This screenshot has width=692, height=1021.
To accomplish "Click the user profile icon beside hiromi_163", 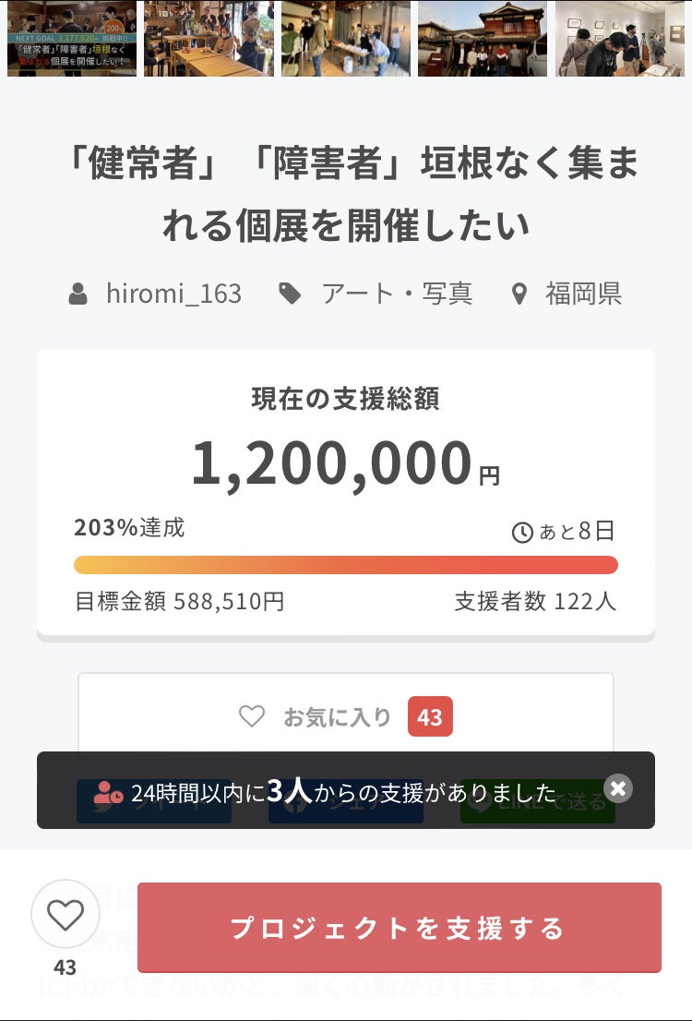I will [x=78, y=294].
